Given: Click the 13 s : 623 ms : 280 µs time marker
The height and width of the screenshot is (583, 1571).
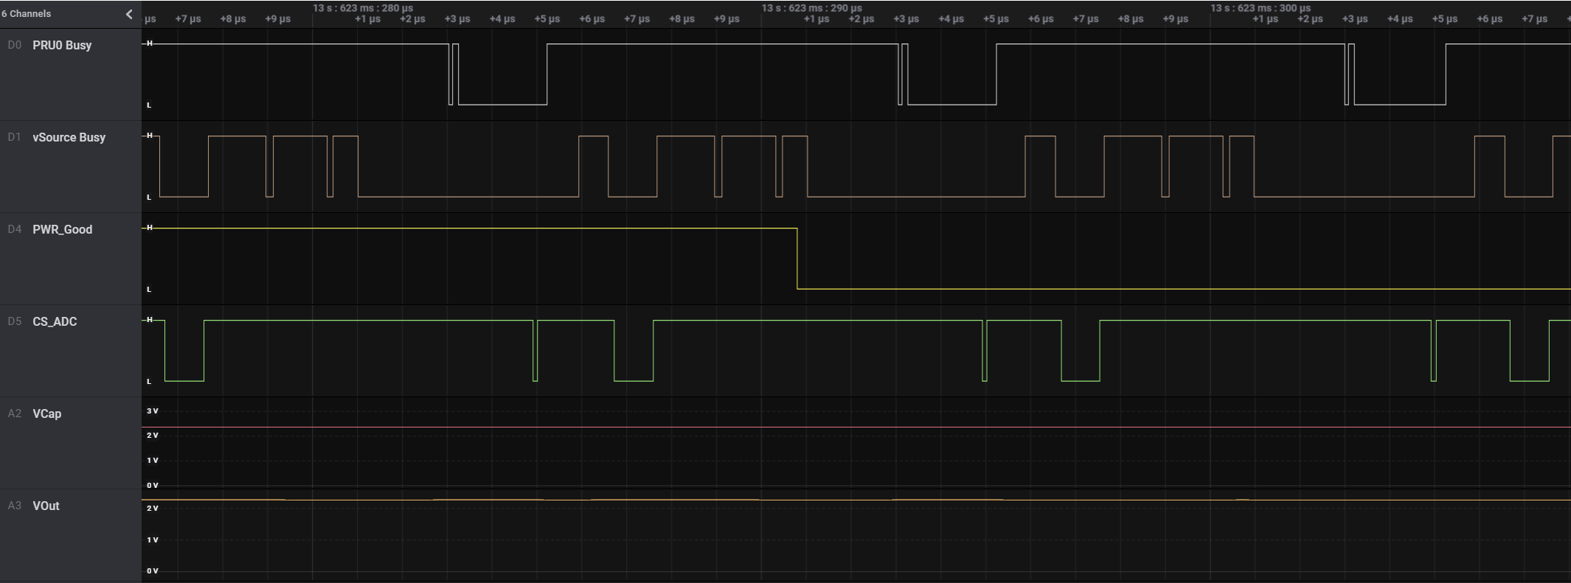Looking at the screenshot, I should click(x=363, y=8).
